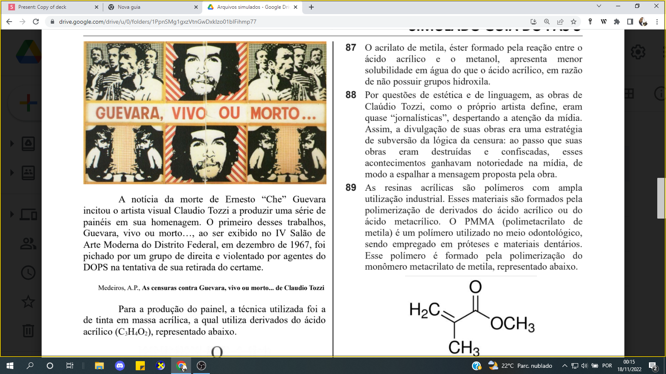Click question number 89
The height and width of the screenshot is (374, 666).
tap(351, 188)
